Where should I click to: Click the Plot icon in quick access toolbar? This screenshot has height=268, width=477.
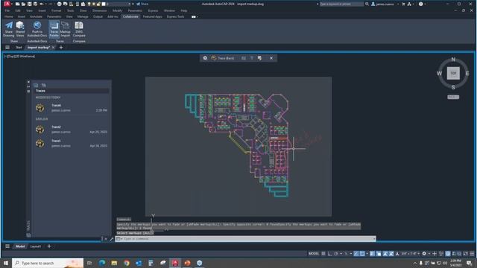[x=60, y=4]
